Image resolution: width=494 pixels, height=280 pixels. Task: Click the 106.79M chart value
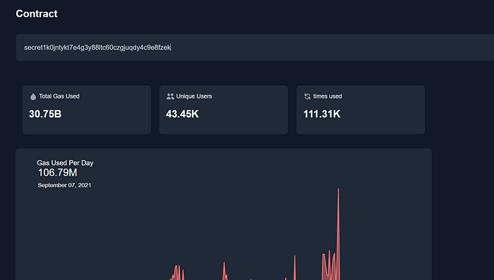click(58, 172)
